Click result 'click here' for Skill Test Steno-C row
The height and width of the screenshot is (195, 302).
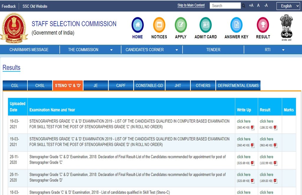pos(267,192)
